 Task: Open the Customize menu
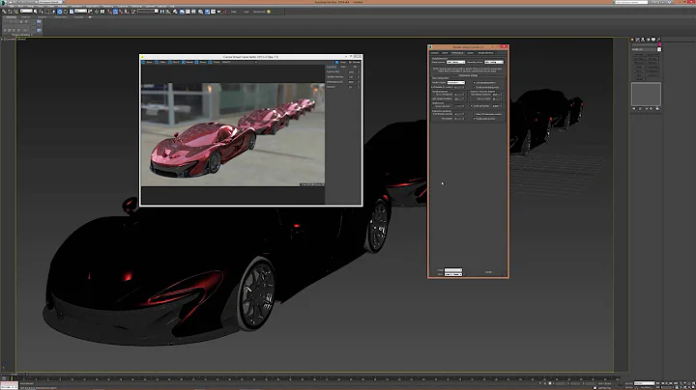[x=123, y=6]
